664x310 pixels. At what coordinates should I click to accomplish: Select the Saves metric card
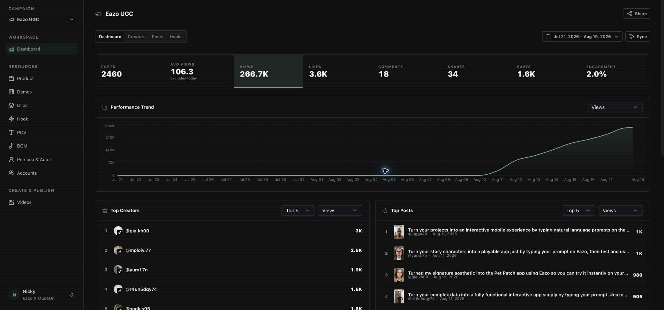click(546, 71)
